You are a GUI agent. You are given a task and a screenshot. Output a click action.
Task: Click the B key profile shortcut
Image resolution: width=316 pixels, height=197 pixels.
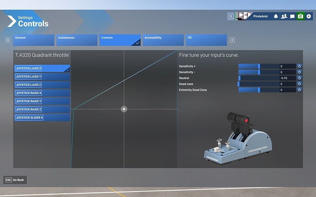point(231,16)
